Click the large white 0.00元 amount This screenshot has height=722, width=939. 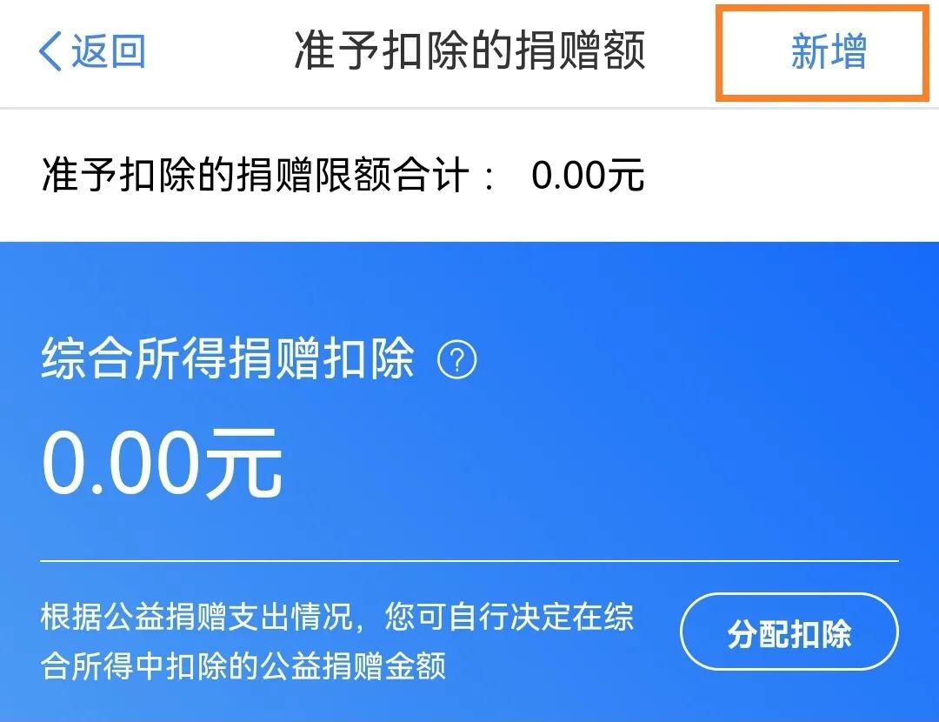(x=162, y=464)
